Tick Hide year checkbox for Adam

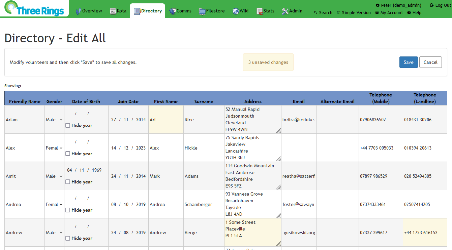(x=68, y=125)
